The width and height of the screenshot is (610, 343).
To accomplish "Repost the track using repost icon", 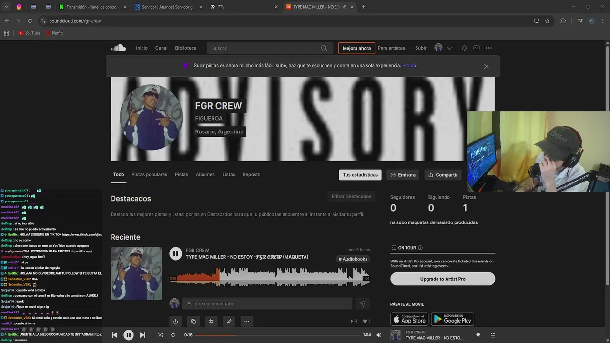I will (211, 322).
